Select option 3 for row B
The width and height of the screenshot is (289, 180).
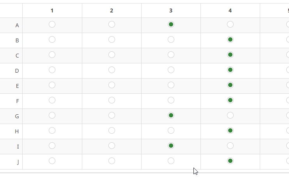coord(171,40)
